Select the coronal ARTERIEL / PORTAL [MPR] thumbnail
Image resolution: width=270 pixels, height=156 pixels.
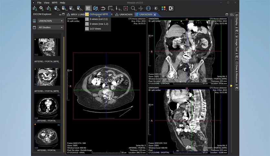47,77
